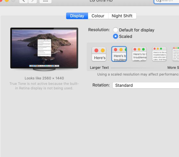Choose the highlighted second resolution thumbnail
Screen dimensions: 179x157
pos(119,54)
